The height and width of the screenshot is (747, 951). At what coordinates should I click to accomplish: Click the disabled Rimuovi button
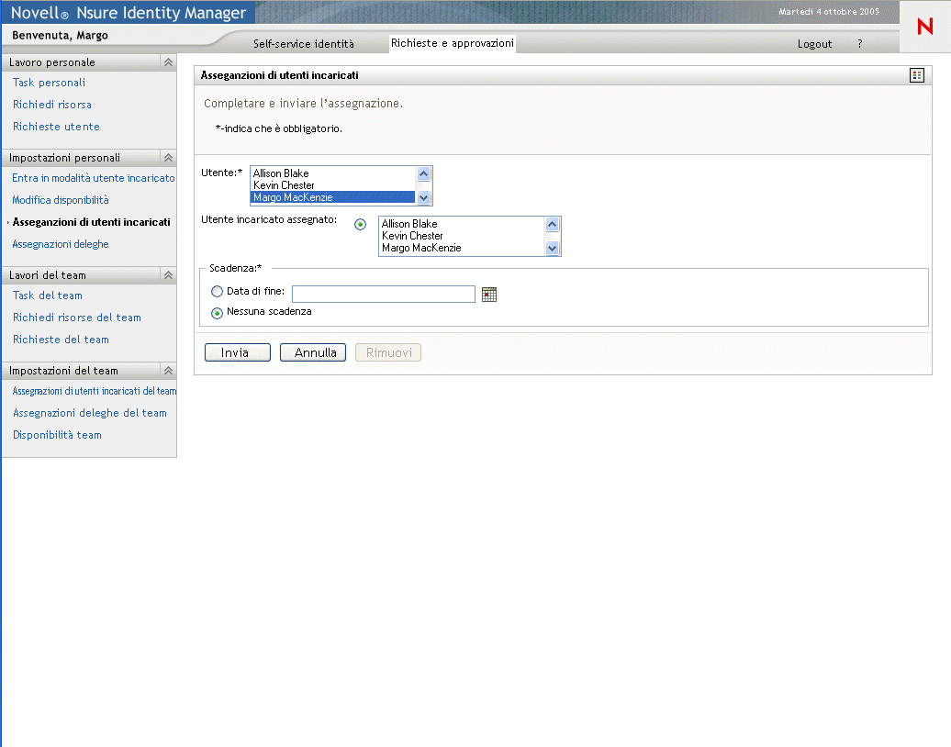tap(388, 352)
